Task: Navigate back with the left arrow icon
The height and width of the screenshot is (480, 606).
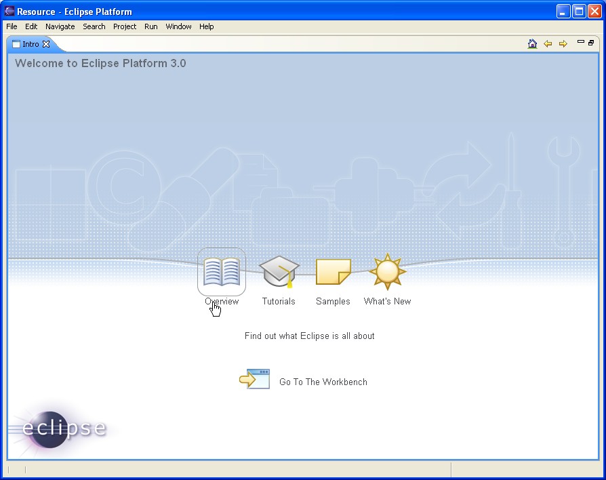Action: coord(548,43)
